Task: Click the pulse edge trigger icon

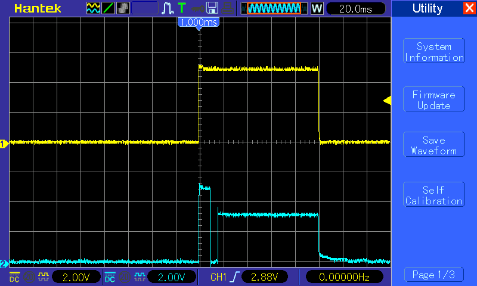Action: [168, 8]
